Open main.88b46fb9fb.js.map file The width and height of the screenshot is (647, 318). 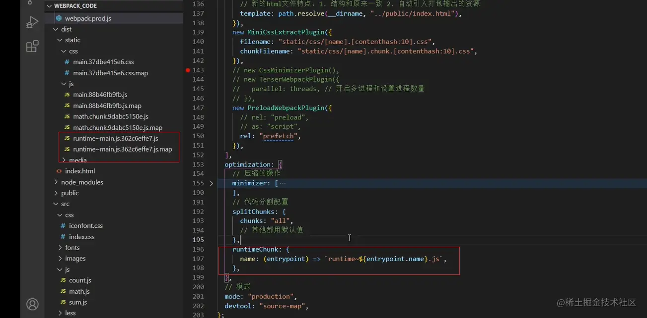click(107, 106)
